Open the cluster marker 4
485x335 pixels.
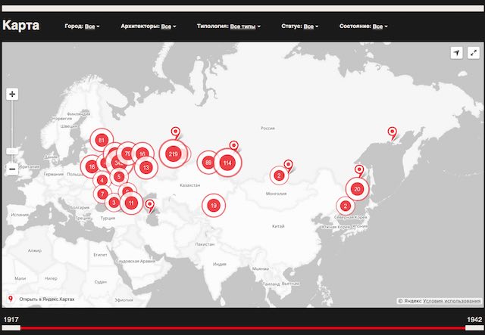[x=102, y=180]
